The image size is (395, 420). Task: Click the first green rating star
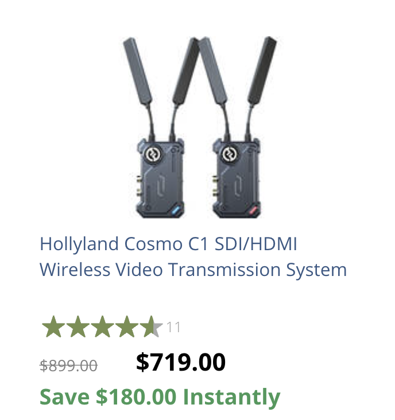pyautogui.click(x=53, y=326)
